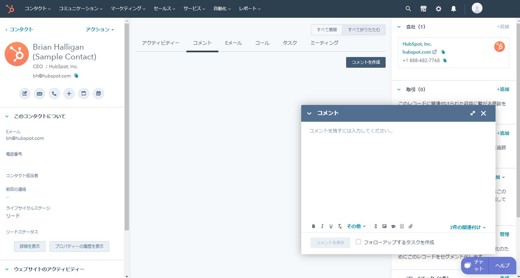Insert a snippet document icon

click(402, 226)
